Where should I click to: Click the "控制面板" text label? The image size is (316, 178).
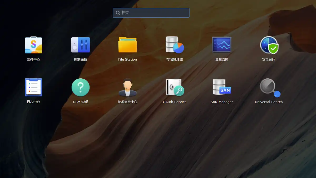[x=81, y=60]
